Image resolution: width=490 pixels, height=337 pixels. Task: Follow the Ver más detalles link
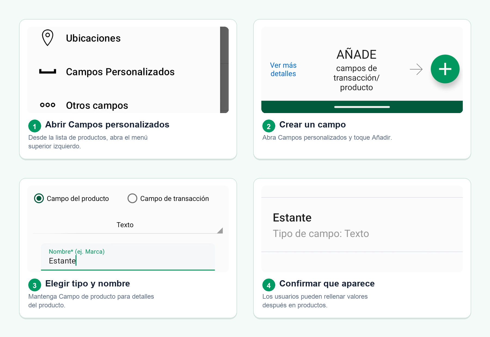283,69
